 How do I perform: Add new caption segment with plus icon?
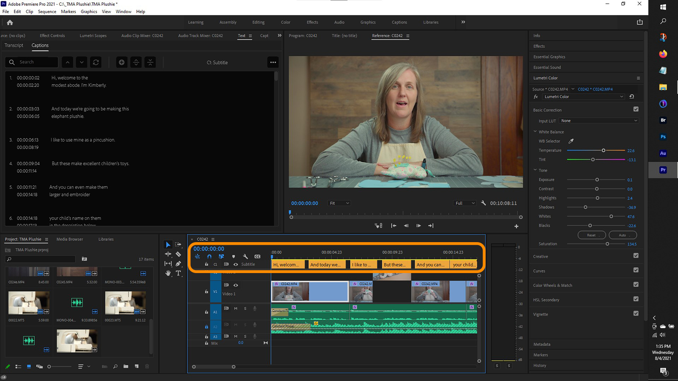pos(122,62)
